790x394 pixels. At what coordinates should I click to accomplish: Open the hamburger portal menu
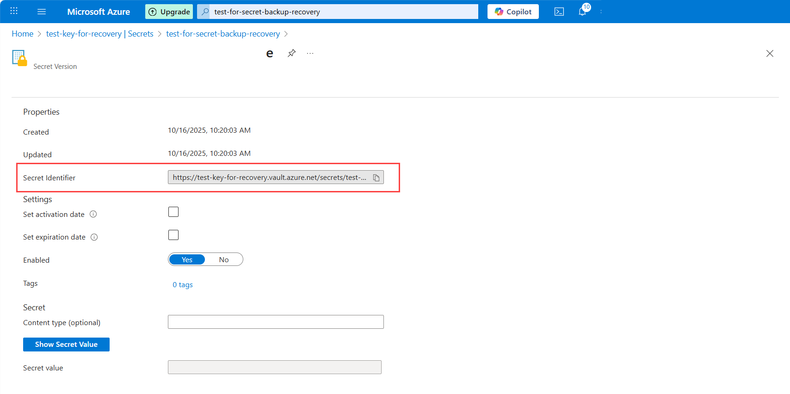tap(42, 12)
